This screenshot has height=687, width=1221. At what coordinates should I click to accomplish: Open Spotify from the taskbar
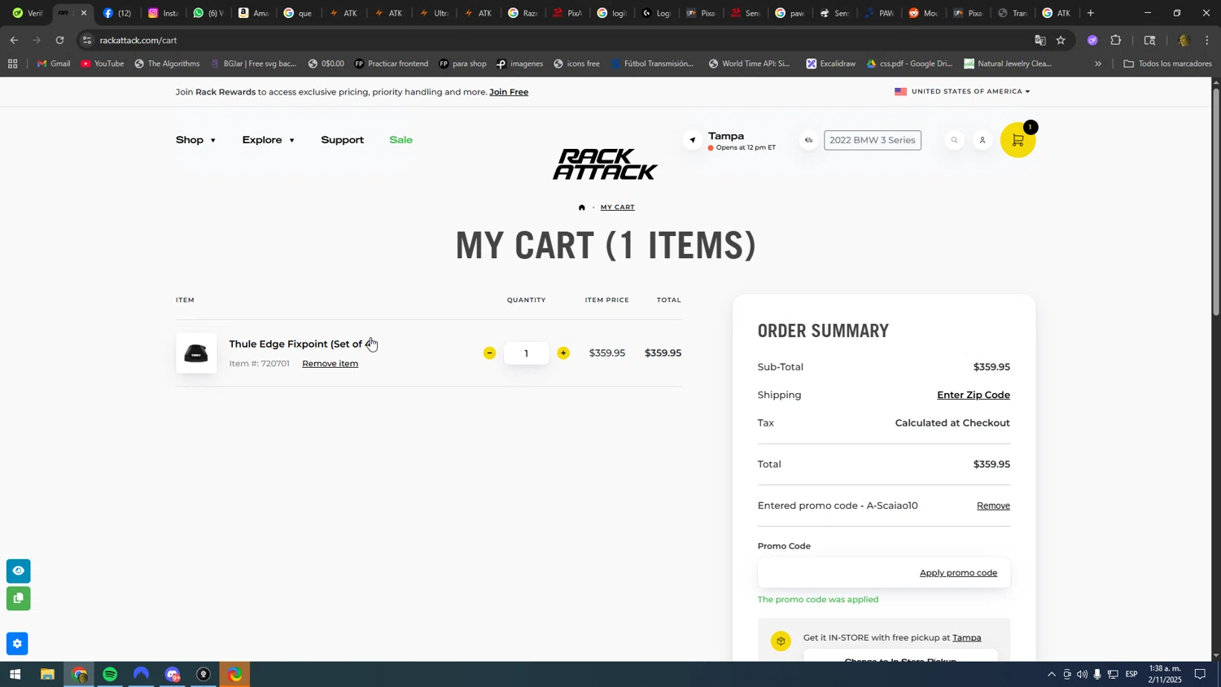click(110, 675)
